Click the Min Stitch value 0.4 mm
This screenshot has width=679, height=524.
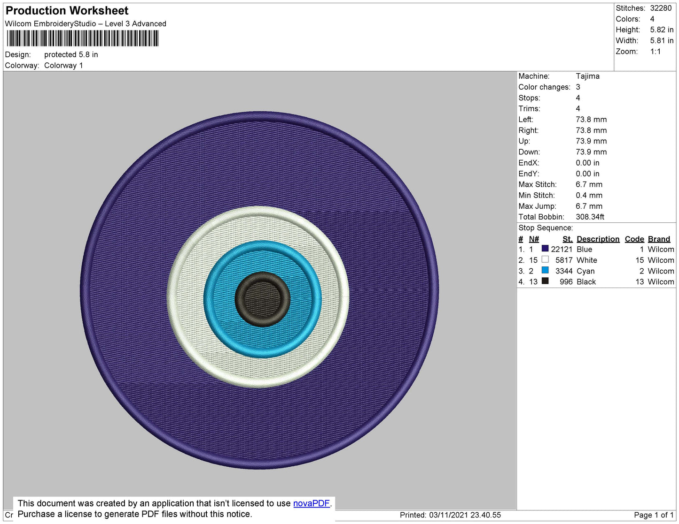[x=589, y=195]
